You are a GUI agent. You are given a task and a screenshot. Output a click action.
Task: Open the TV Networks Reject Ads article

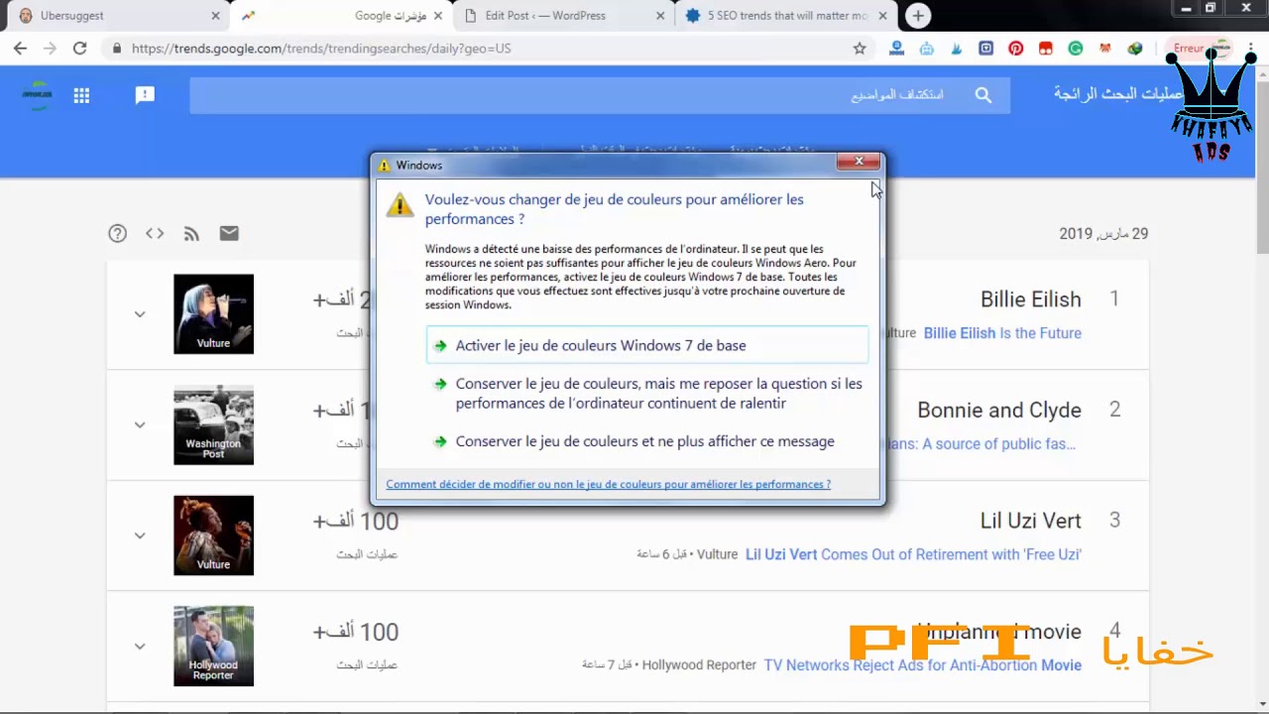[x=922, y=665]
